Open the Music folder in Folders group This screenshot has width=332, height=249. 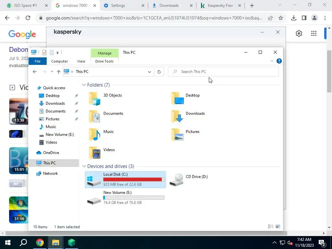click(101, 135)
